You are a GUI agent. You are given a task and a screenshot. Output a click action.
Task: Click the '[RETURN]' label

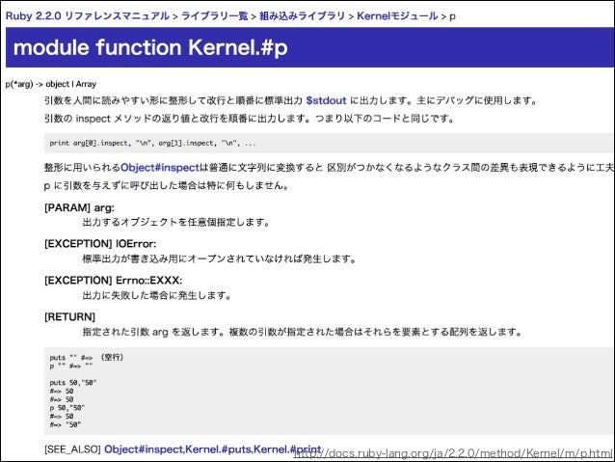[69, 316]
